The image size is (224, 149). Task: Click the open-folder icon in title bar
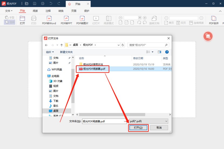pyautogui.click(x=26, y=4)
